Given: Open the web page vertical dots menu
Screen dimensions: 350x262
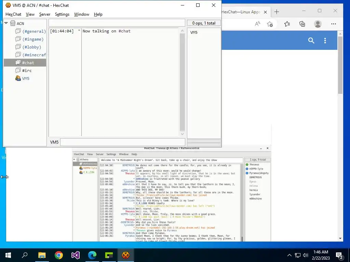Looking at the screenshot, I should [x=325, y=40].
